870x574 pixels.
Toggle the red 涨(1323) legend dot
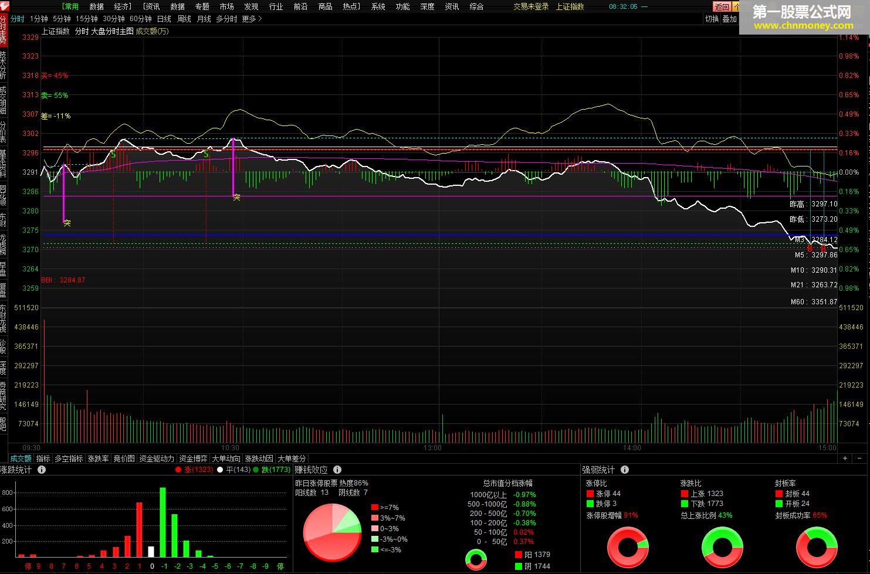[x=178, y=470]
